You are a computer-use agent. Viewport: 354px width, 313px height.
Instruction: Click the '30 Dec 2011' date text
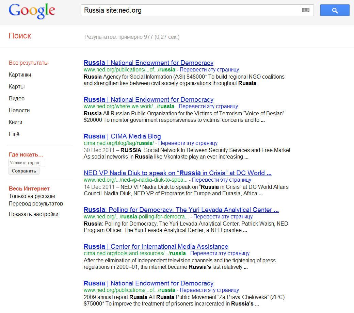pyautogui.click(x=99, y=150)
